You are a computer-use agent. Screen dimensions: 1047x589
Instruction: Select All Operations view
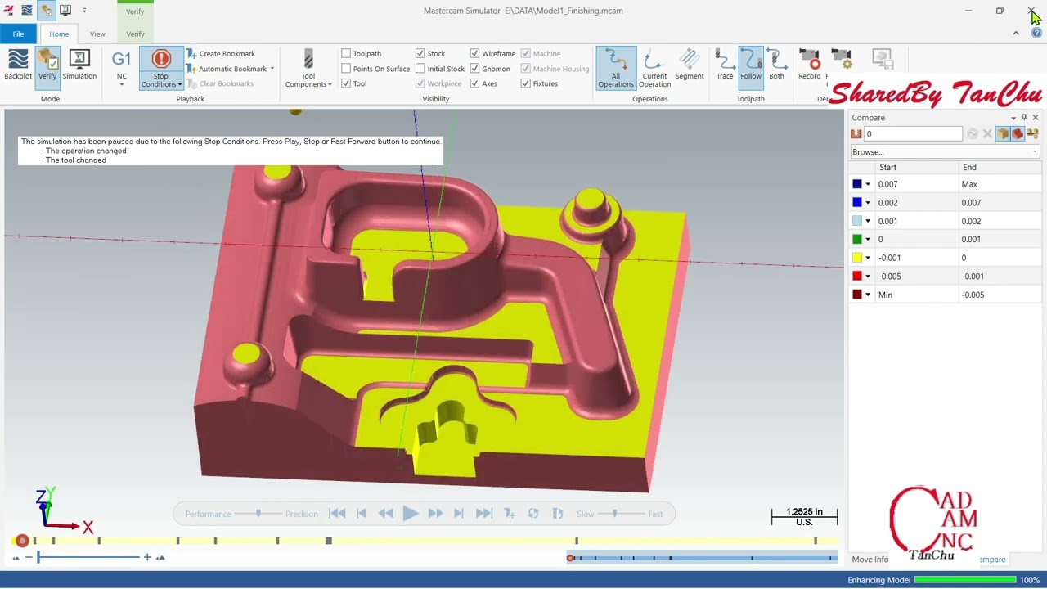tap(616, 68)
